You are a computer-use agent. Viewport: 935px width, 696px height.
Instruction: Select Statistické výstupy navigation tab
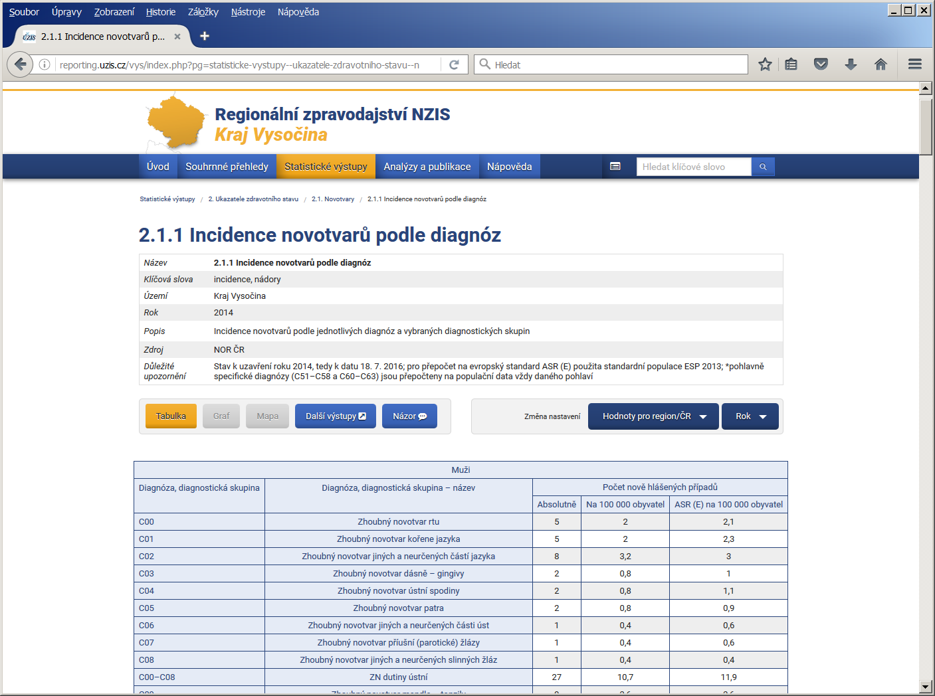[326, 167]
